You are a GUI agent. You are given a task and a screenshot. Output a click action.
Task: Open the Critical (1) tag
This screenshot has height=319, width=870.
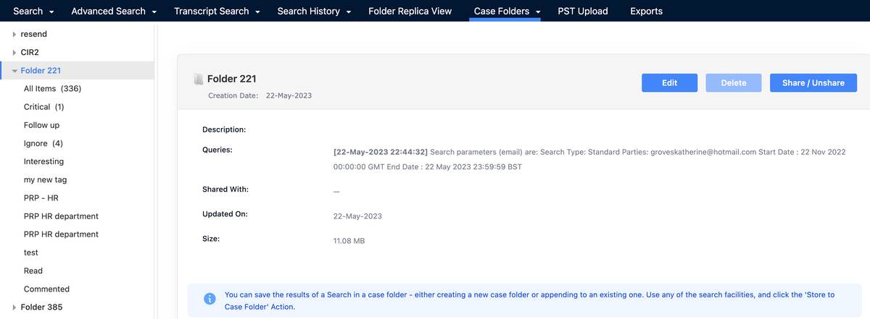43,107
